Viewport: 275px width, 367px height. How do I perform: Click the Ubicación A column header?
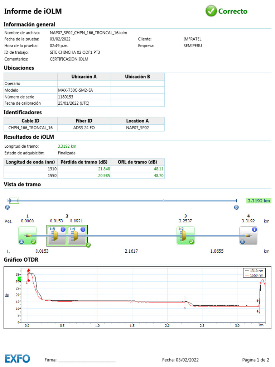[84, 77]
